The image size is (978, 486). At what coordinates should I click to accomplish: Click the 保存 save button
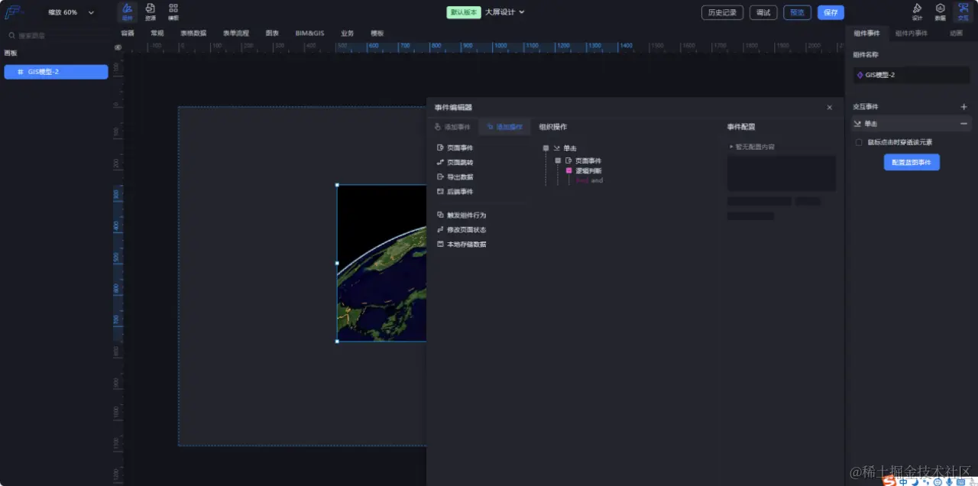(x=831, y=12)
